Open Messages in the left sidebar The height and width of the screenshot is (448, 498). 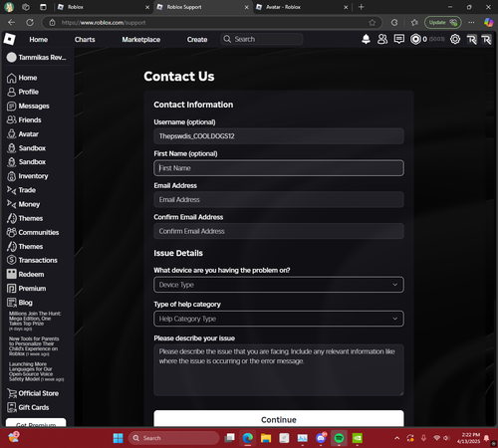pos(28,106)
